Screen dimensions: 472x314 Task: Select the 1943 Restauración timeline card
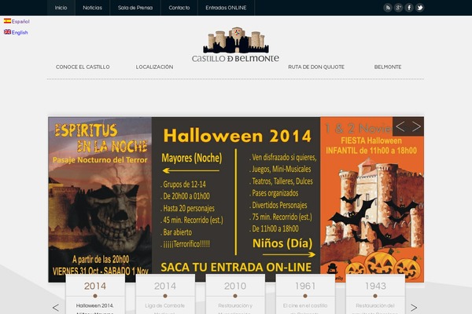coord(375,294)
